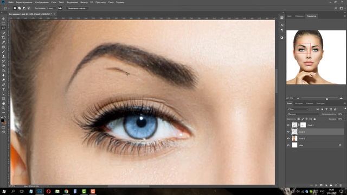Add a layer mask from the panel bottom
The image size is (347, 195).
coord(321,185)
